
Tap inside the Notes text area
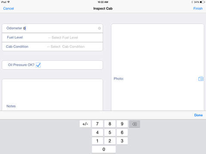52,95
